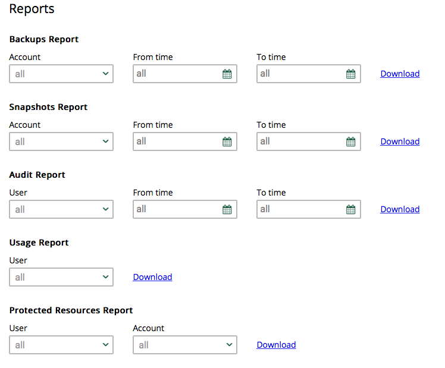Download the Backups Report

400,74
